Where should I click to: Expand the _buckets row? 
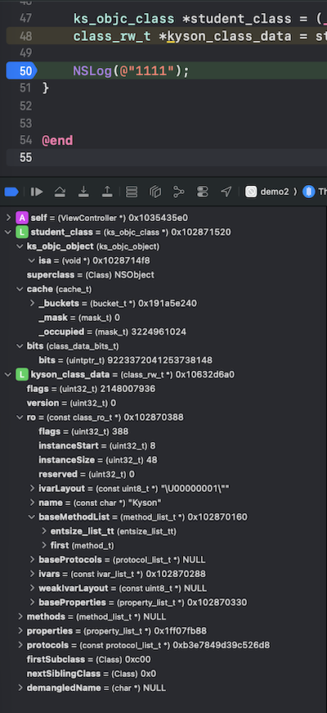32,304
